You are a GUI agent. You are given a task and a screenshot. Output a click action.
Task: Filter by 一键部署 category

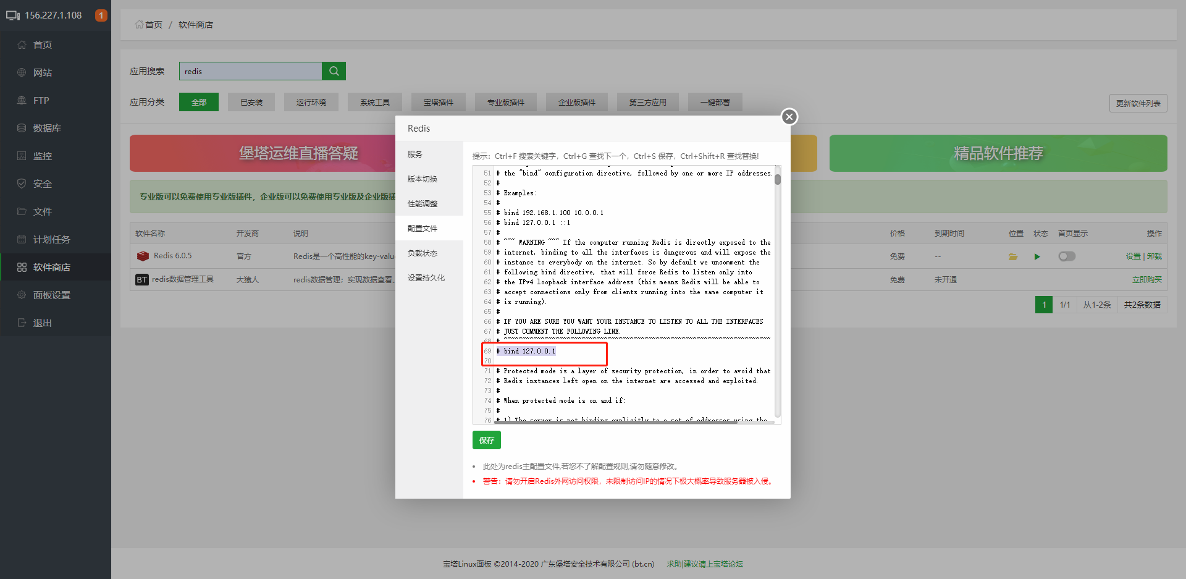coord(715,102)
